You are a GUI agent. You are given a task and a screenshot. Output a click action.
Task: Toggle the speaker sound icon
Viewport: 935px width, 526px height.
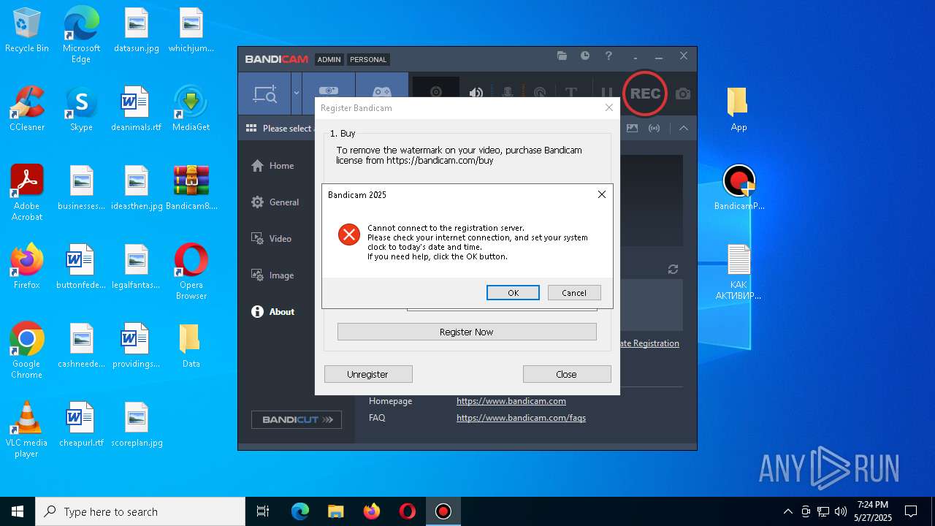coord(476,93)
